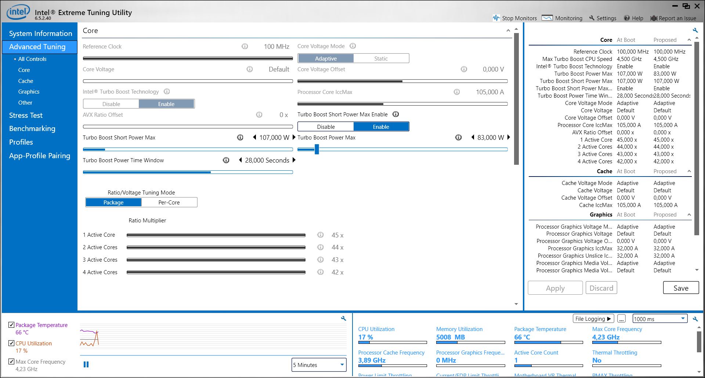
Task: Collapse the Core tuning section
Action: point(508,30)
